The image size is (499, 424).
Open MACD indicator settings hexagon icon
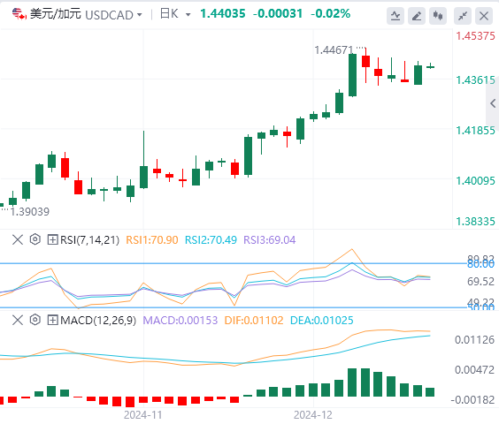point(35,320)
